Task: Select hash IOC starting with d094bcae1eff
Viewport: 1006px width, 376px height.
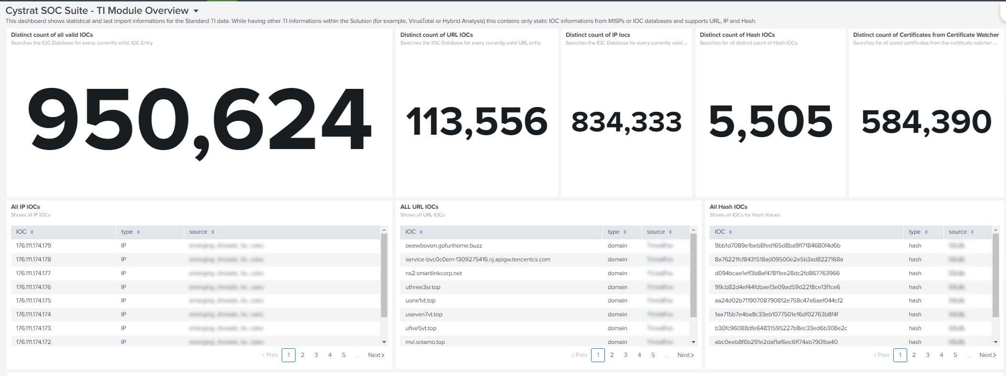Action: 777,273
